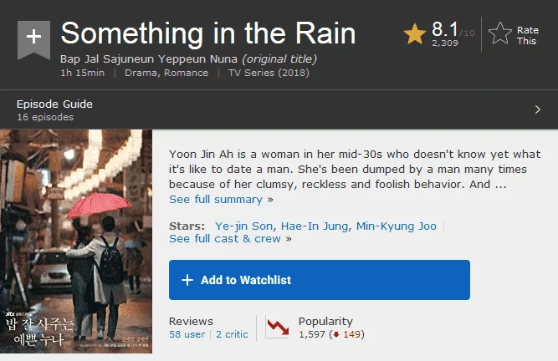Screen dimensions: 558x361
Task: Click the Something in the Rain poster
Action: [x=76, y=242]
